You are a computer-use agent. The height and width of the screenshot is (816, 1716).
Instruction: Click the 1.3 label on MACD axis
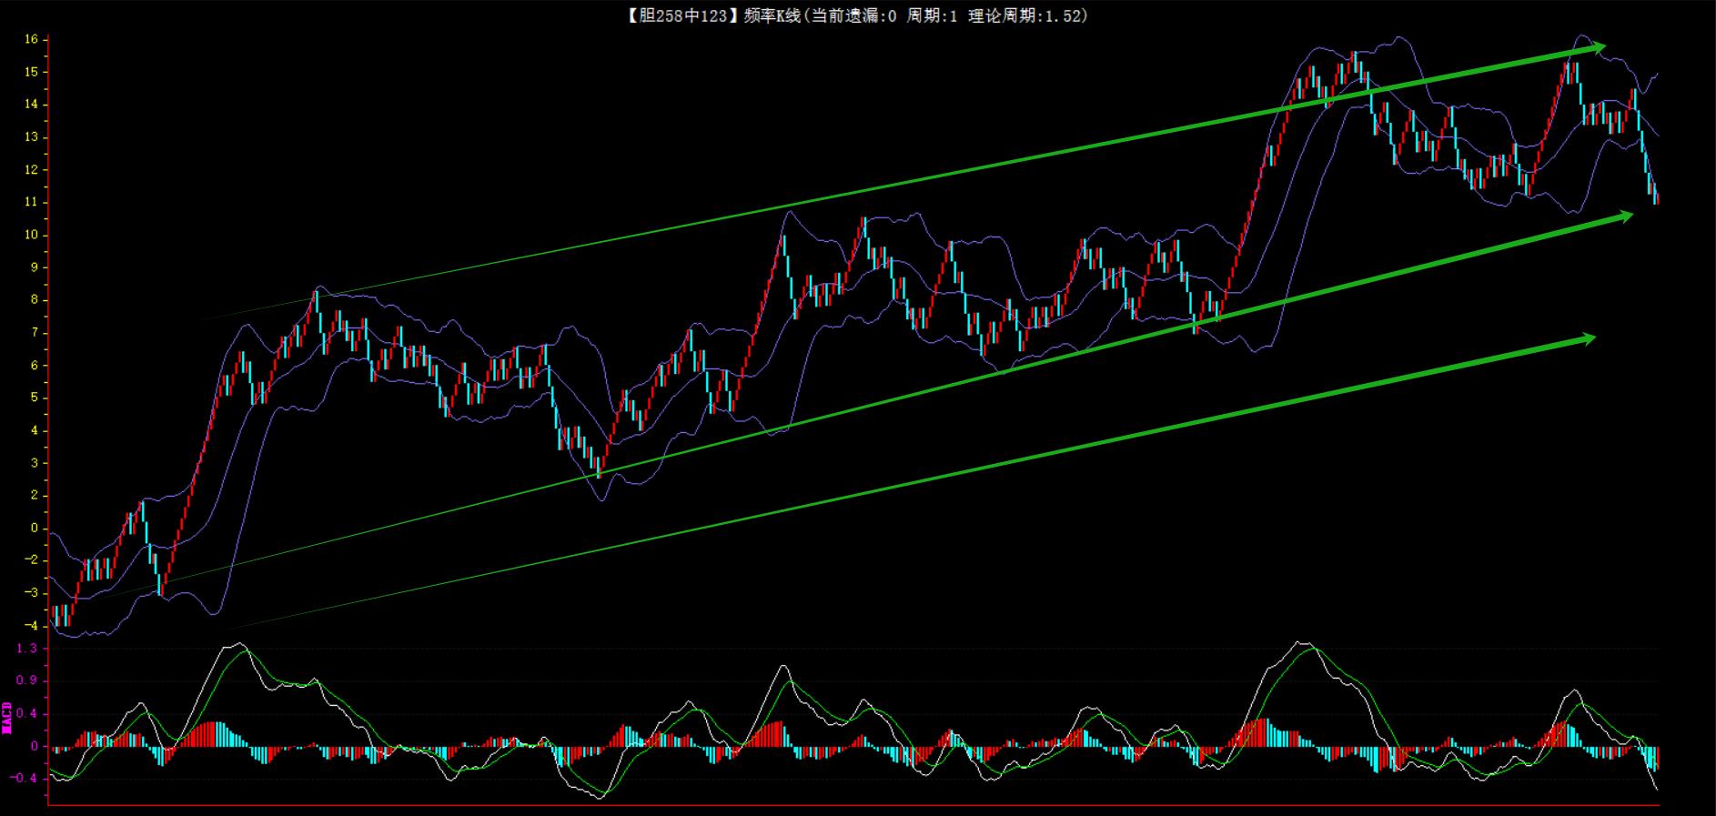point(27,648)
